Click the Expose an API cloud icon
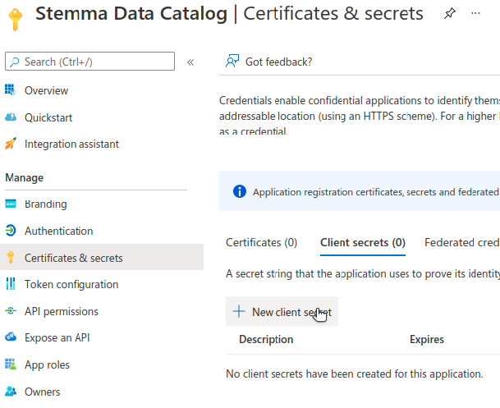Screen dimensions: 500x408 pos(11,337)
